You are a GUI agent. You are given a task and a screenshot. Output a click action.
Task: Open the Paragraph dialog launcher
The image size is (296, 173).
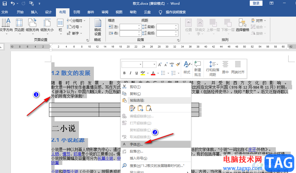click(x=178, y=40)
